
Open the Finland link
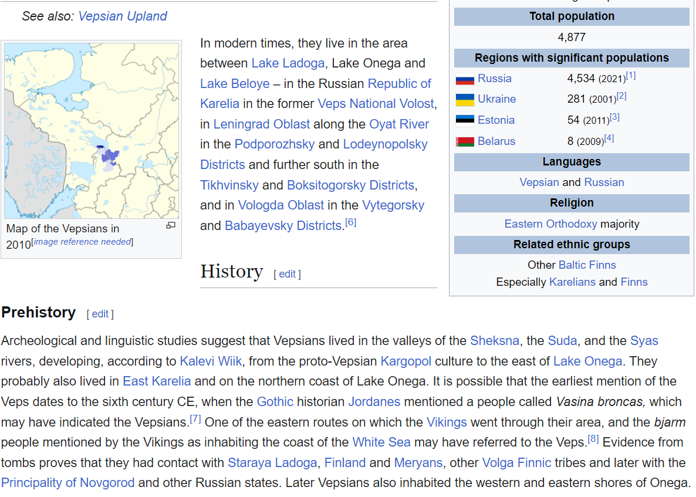345,462
